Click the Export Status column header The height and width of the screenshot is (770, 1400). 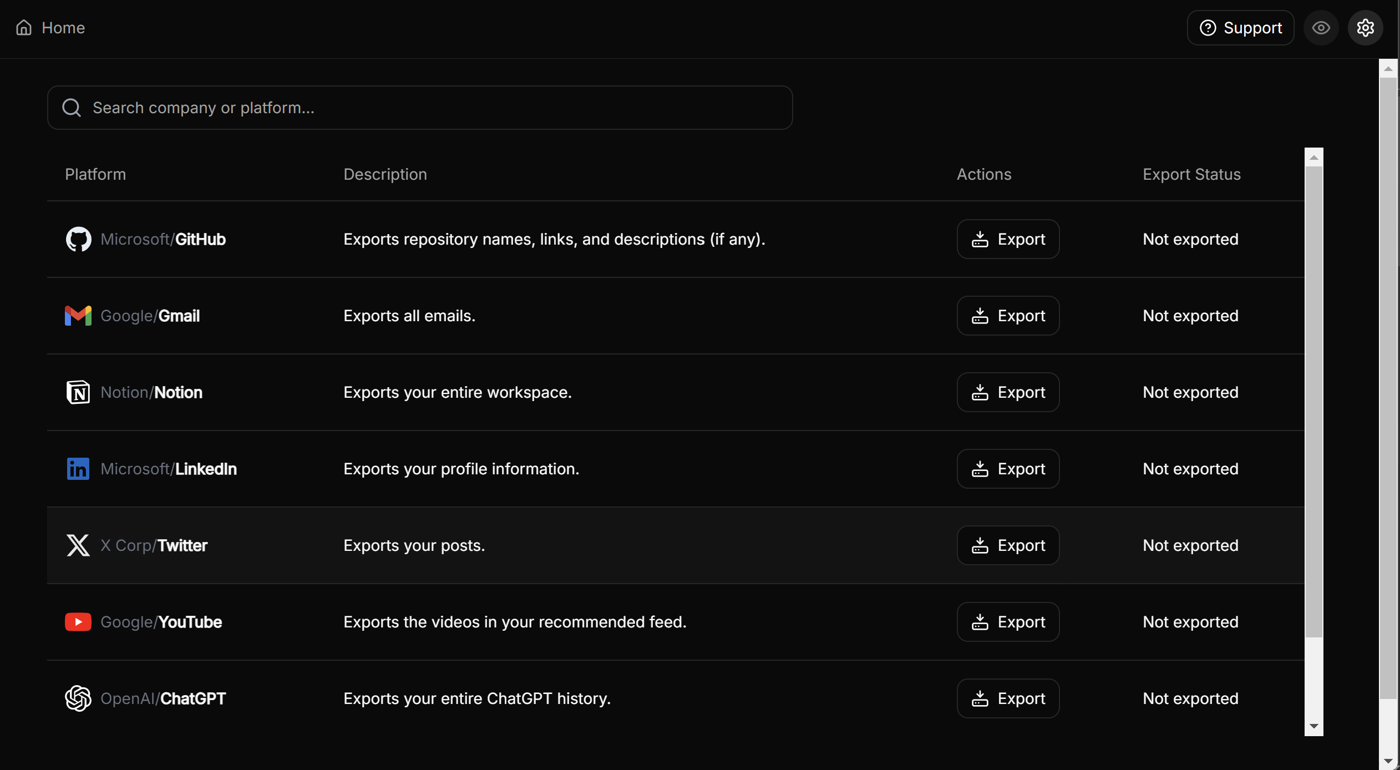[1191, 174]
